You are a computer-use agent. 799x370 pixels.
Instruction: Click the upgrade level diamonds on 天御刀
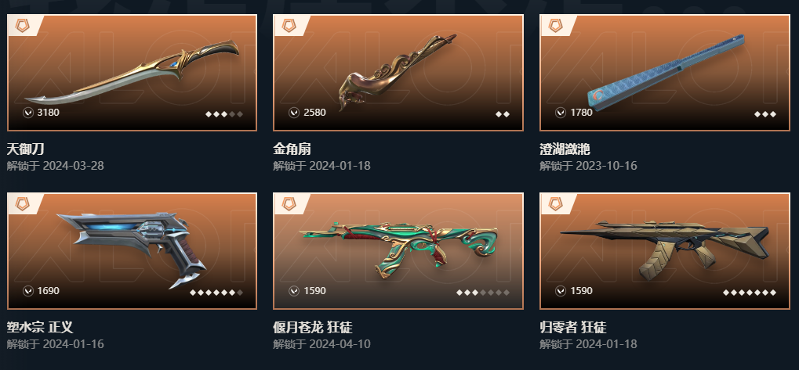coord(224,114)
